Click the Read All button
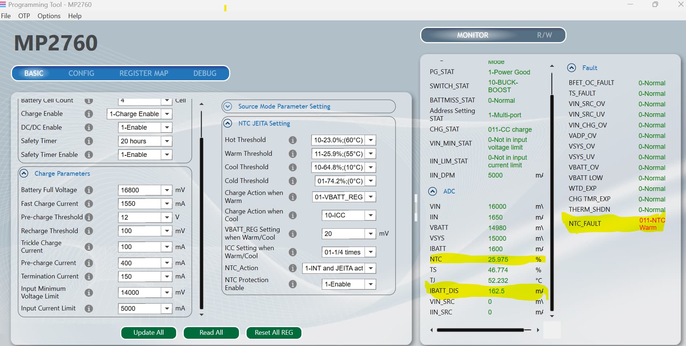The image size is (686, 346). 211,333
